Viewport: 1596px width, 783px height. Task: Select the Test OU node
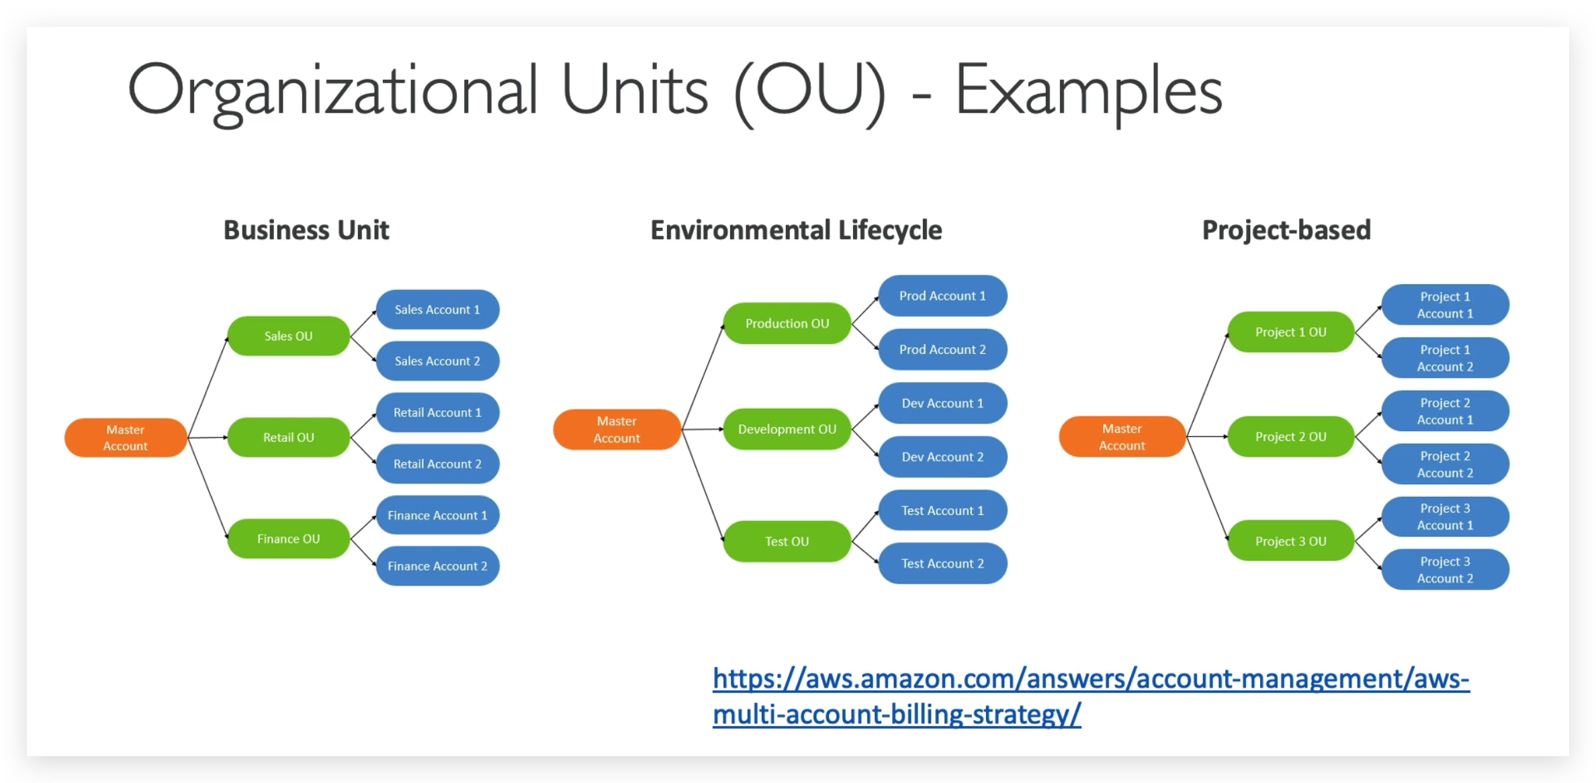pyautogui.click(x=787, y=541)
